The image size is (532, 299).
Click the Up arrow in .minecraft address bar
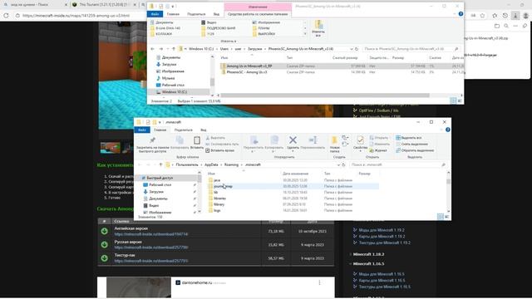click(160, 164)
